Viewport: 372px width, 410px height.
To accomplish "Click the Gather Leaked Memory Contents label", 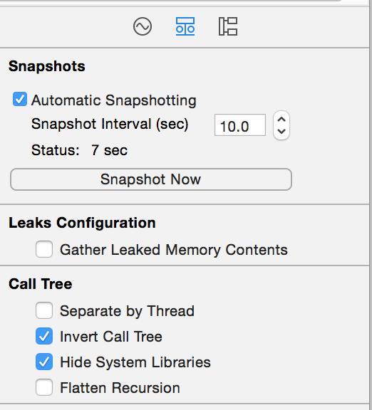I will [x=174, y=250].
